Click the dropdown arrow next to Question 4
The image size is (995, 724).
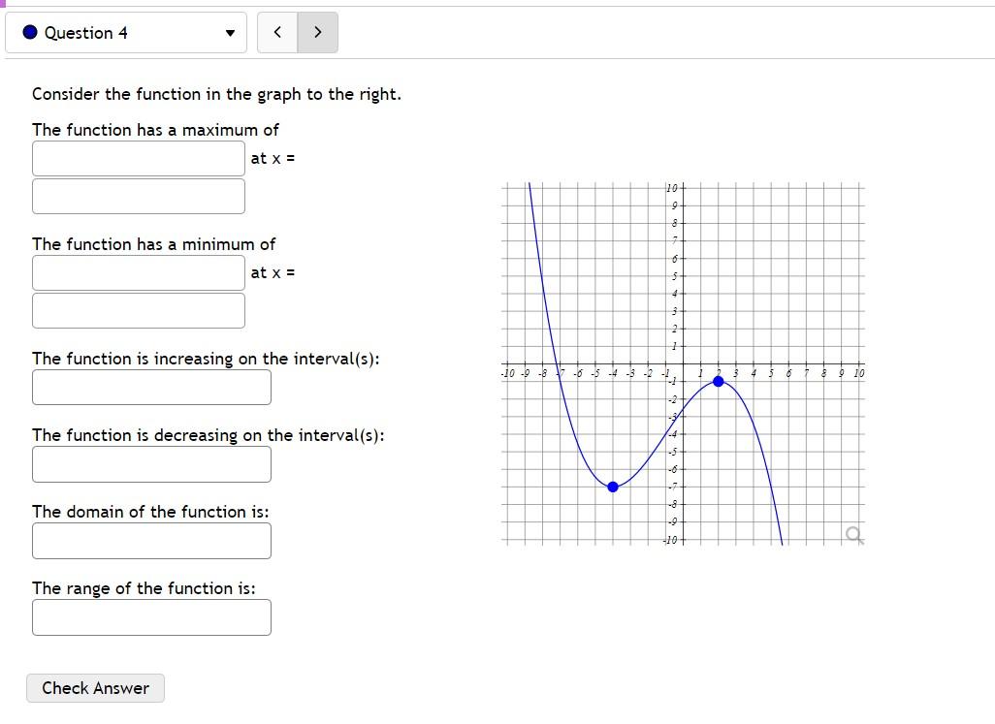tap(230, 32)
